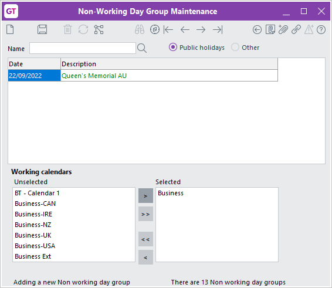Click the add attachment paperclip icon
The width and height of the screenshot is (332, 288).
283,29
